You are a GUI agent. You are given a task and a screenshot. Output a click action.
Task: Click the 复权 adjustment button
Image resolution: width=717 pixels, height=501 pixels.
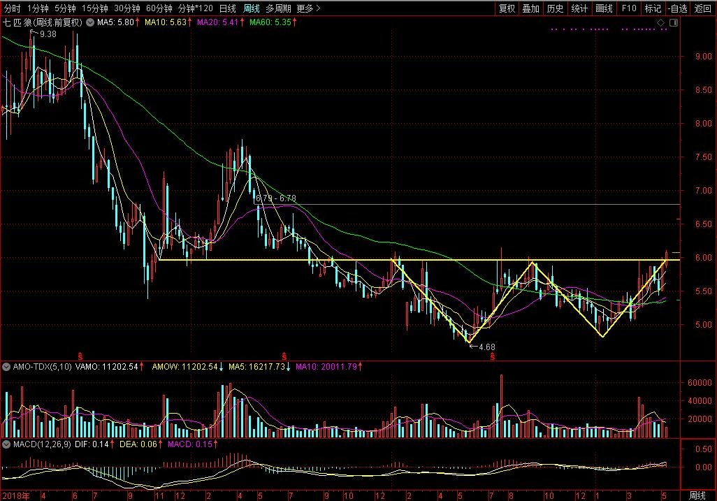[507, 8]
